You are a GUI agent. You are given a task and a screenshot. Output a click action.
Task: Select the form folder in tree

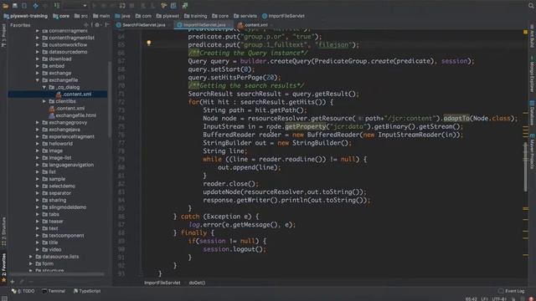pyautogui.click(x=44, y=264)
